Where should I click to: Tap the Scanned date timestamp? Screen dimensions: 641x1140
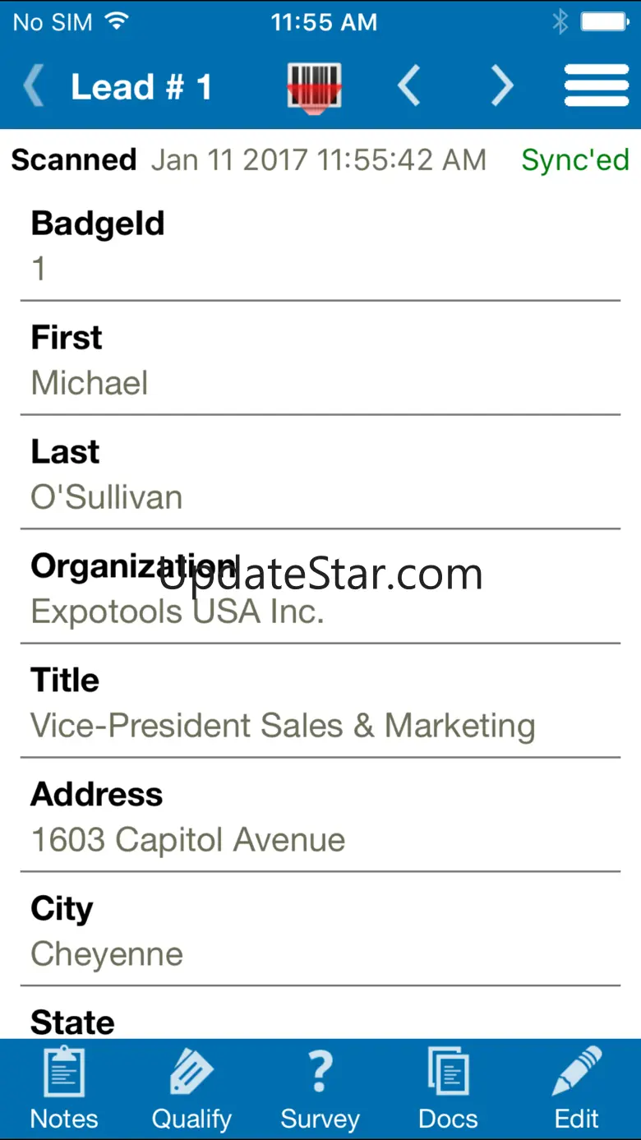point(318,159)
